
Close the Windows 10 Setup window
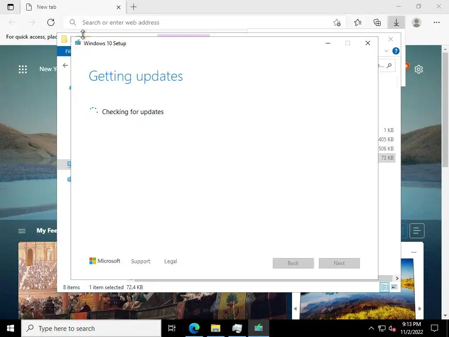(368, 43)
